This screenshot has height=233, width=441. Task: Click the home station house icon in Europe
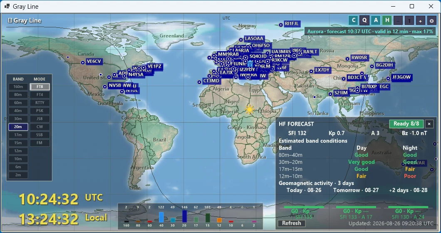[x=250, y=64]
